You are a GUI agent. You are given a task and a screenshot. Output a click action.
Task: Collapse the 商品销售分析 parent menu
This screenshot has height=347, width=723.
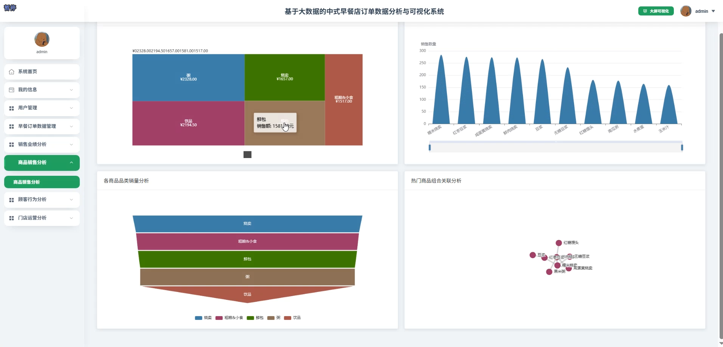[x=42, y=163]
